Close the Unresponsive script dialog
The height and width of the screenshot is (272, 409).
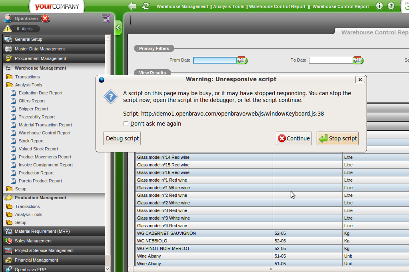(360, 80)
